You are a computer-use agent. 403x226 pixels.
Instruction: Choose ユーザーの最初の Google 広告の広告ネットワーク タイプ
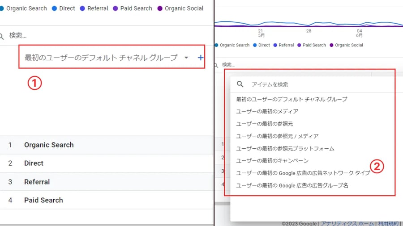tap(303, 173)
